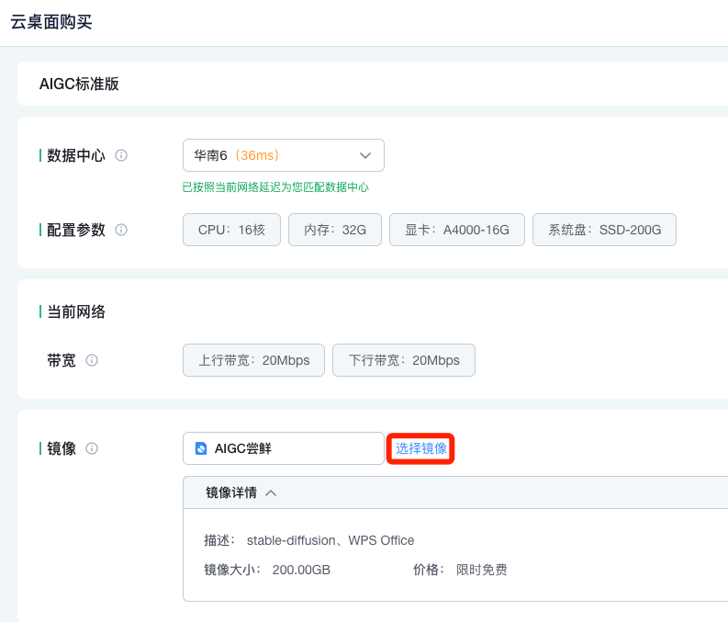Click the green network latency hint text

tap(275, 187)
